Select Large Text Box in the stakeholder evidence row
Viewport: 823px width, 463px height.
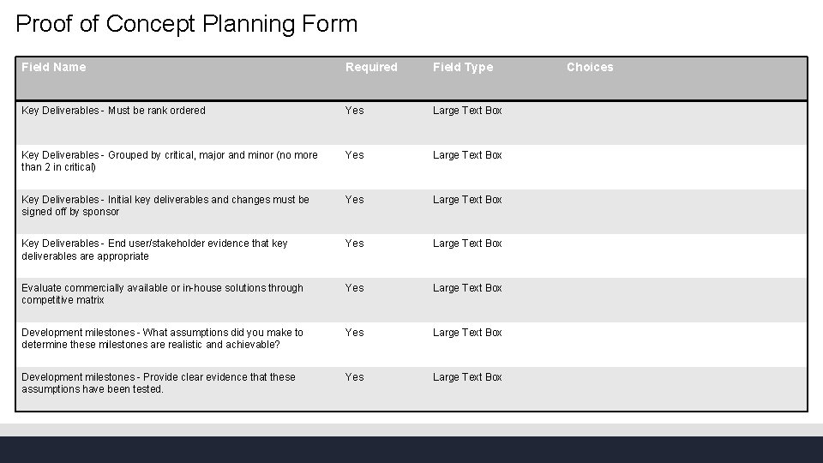[467, 244]
